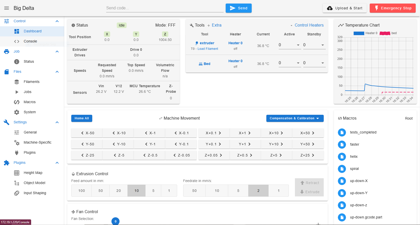Open Compensation & Calibration dropdown
Image resolution: width=420 pixels, height=225 pixels.
[295, 118]
